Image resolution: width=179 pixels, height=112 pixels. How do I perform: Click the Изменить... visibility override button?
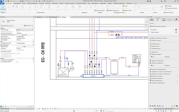point(25,35)
